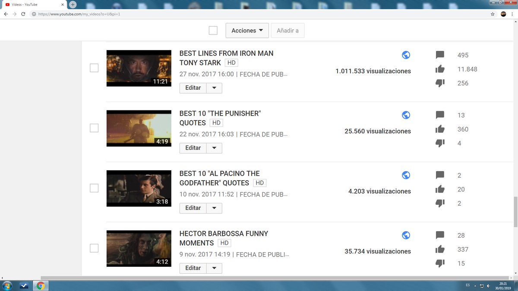Expand the Editar arrow for Hector Barbossa video
Image resolution: width=518 pixels, height=291 pixels.
(x=214, y=268)
